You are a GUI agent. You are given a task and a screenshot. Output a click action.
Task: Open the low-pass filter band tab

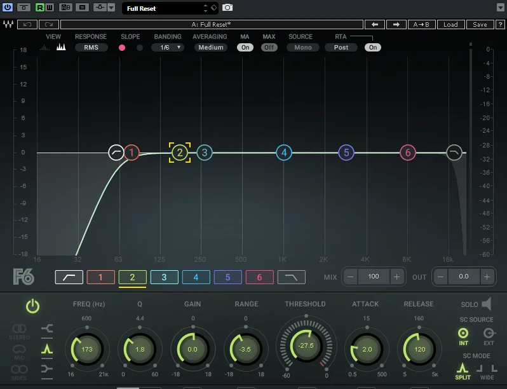292,277
